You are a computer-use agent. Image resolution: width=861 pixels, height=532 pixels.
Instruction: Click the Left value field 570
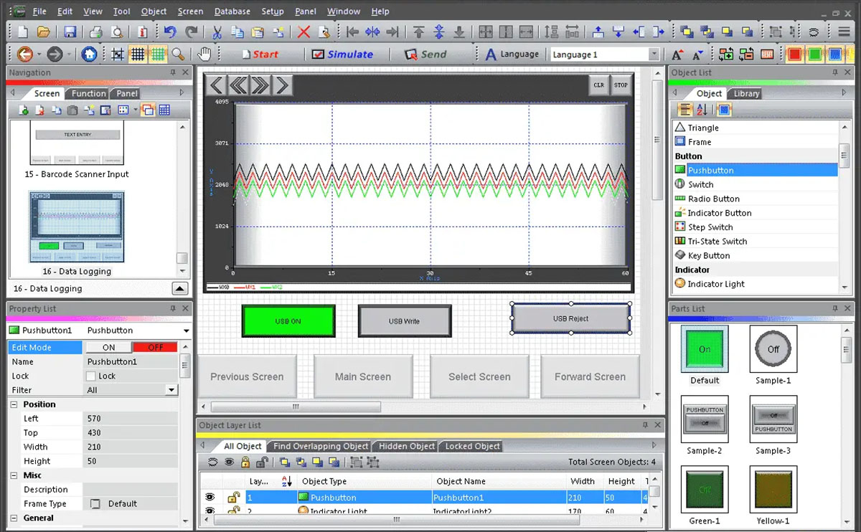[x=130, y=418]
